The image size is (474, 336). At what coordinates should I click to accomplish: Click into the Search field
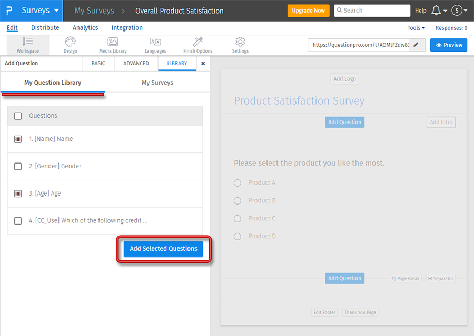pos(375,11)
